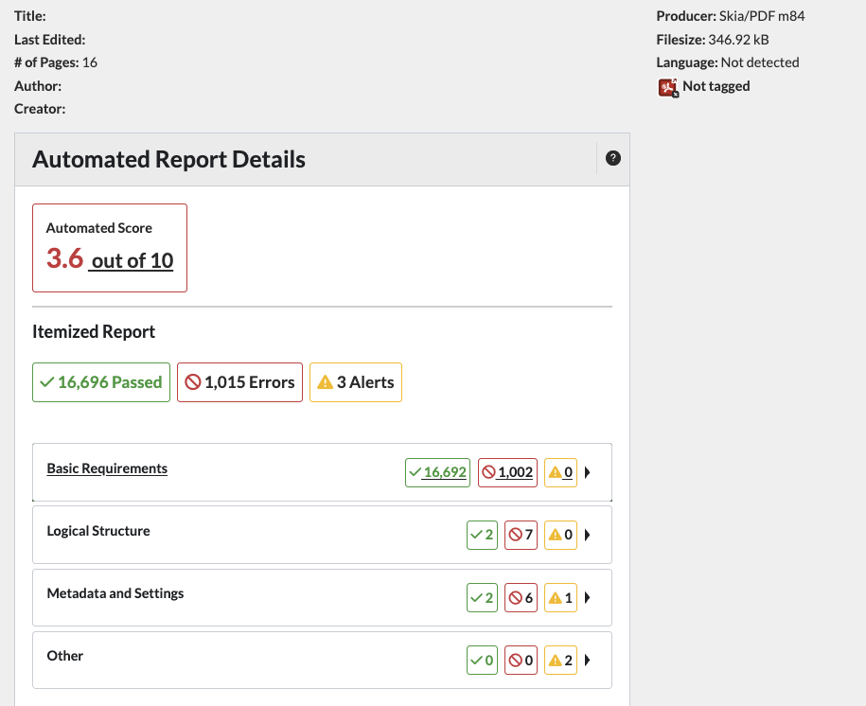Click Logical Structure passed badge showing 2
866x706 pixels.
point(482,535)
